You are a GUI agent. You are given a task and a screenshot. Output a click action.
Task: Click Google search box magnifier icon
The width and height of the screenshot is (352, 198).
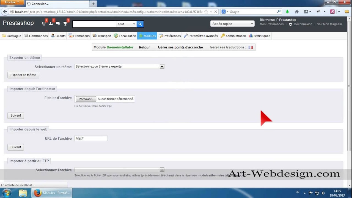(x=279, y=12)
